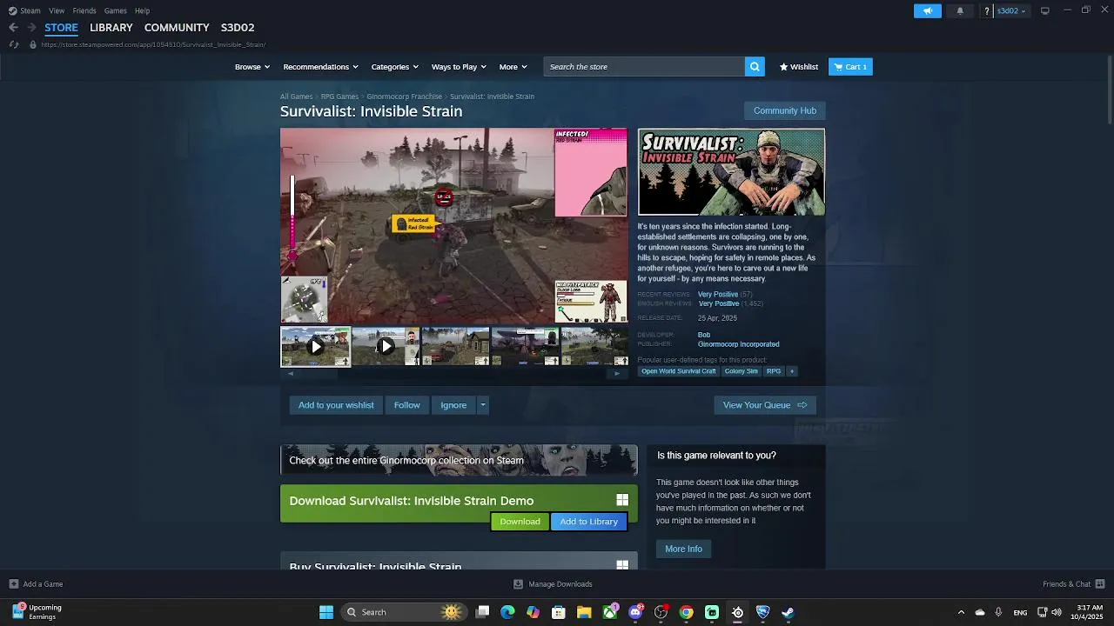
Task: Open the S3D02 profile tab
Action: pos(238,28)
